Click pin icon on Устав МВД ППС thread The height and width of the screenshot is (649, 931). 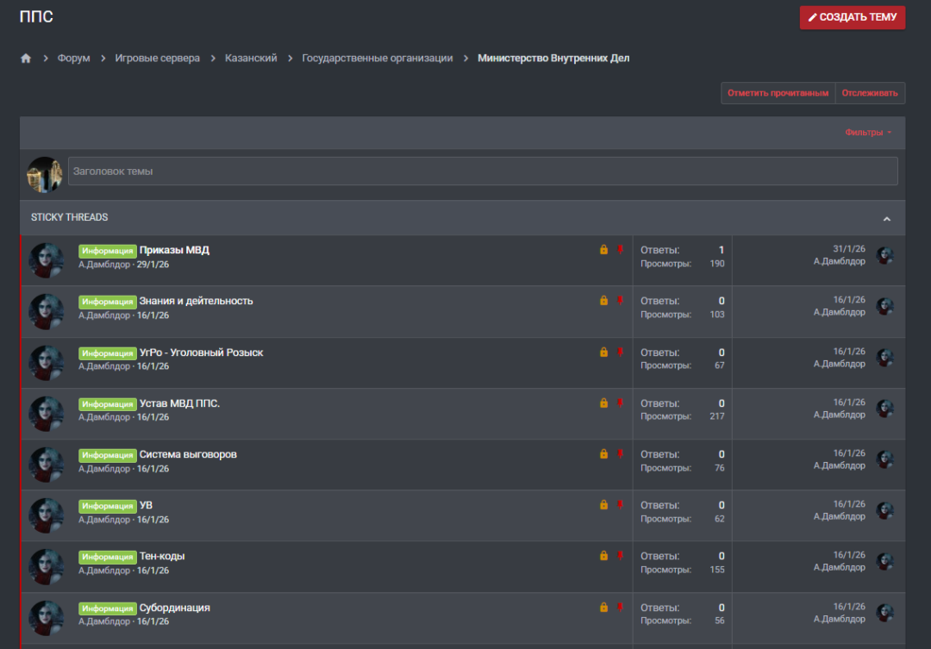pyautogui.click(x=620, y=403)
